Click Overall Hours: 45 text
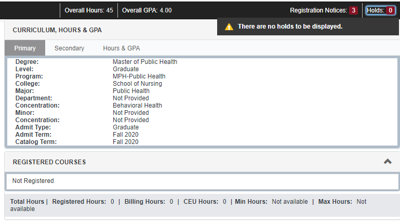The height and width of the screenshot is (223, 400). coord(89,10)
